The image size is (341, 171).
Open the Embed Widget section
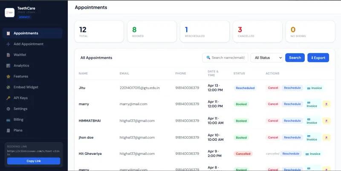tap(33, 87)
